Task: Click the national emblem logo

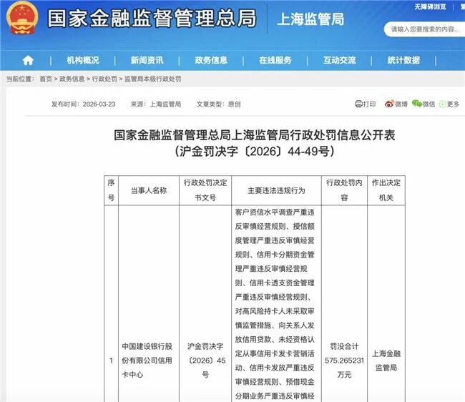Action: [23, 19]
